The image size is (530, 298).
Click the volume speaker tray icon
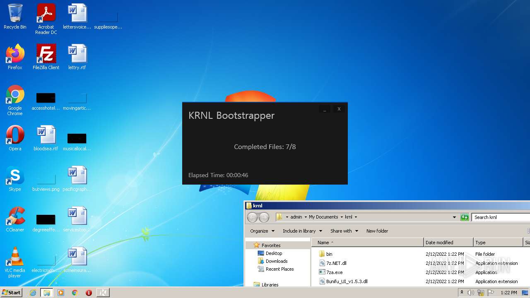click(x=471, y=293)
